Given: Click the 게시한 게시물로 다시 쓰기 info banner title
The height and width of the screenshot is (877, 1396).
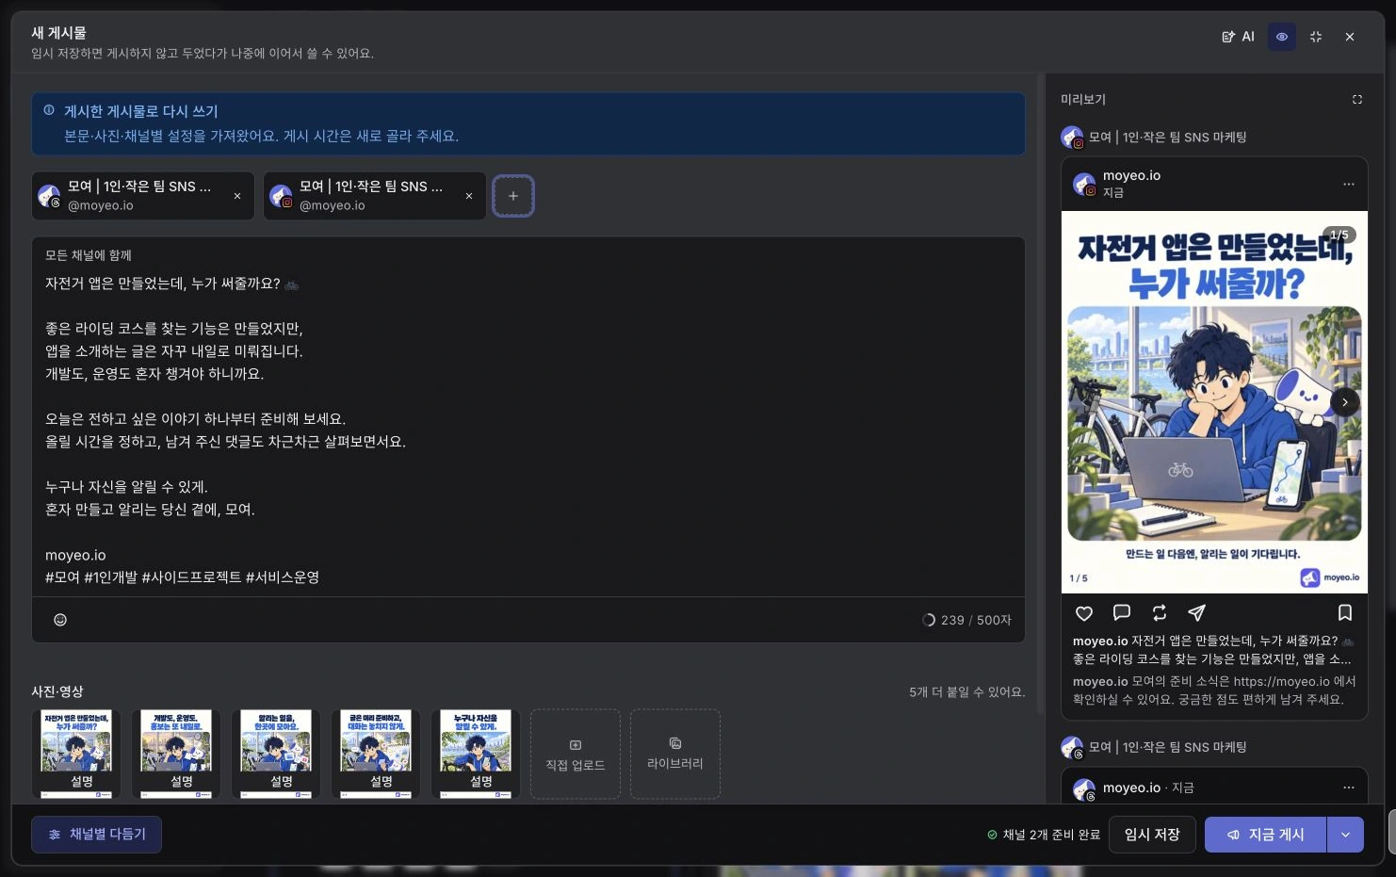Looking at the screenshot, I should coord(141,111).
